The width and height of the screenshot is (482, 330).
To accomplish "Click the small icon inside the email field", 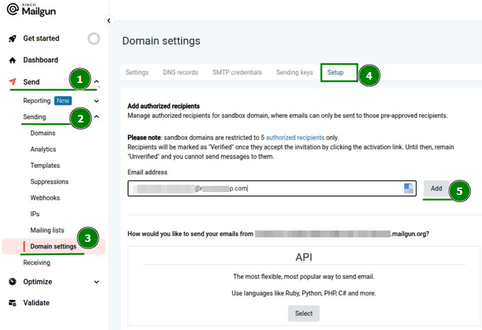I will pyautogui.click(x=409, y=188).
